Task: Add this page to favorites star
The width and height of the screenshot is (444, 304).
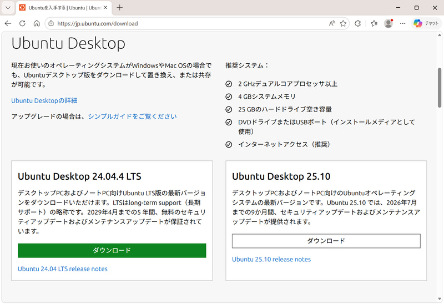Action: [x=343, y=23]
